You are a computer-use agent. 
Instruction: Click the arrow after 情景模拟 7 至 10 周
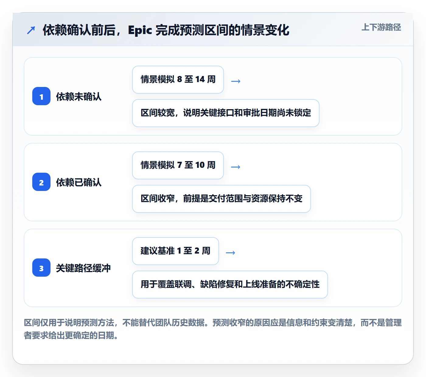[x=236, y=167]
